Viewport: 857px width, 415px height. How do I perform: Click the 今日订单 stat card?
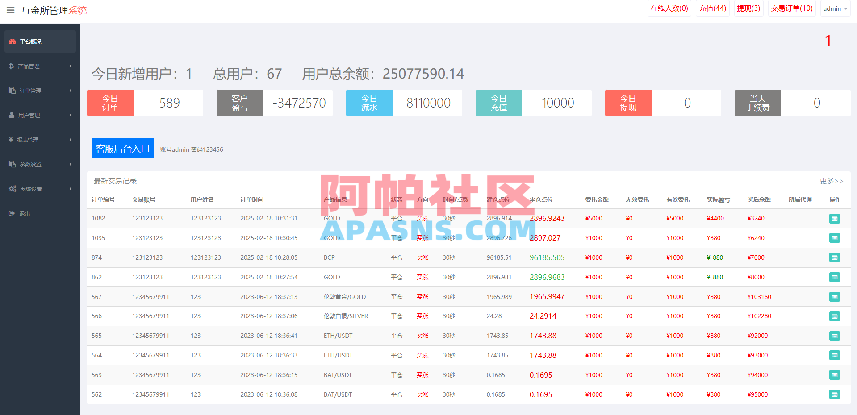pyautogui.click(x=145, y=103)
